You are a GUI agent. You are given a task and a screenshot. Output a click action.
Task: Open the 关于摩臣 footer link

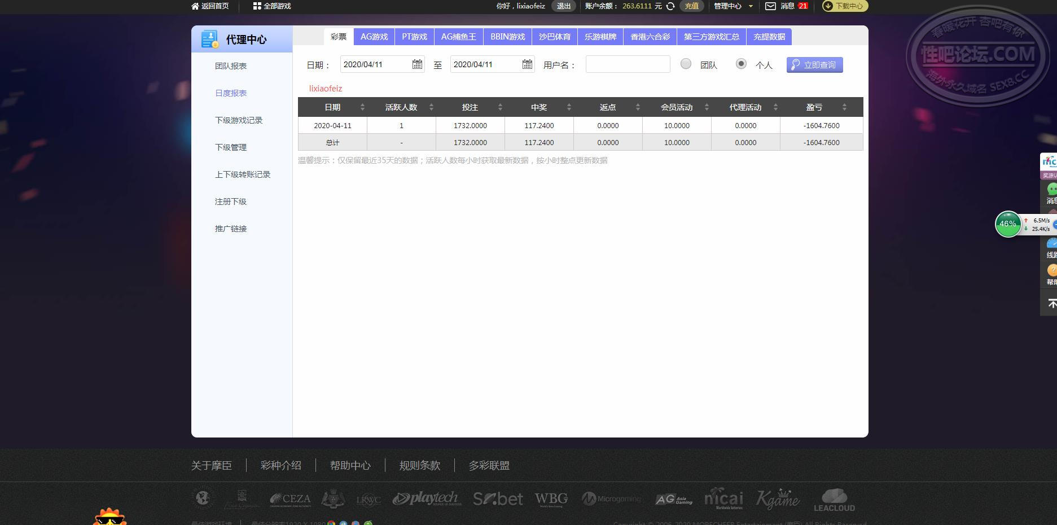click(x=212, y=466)
